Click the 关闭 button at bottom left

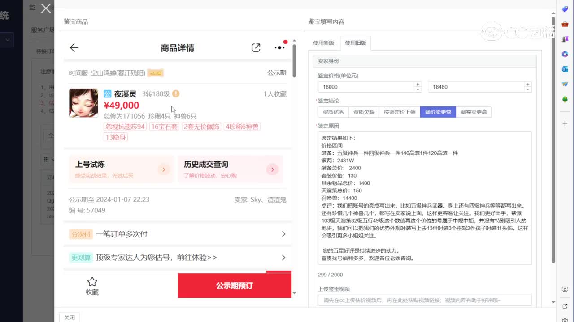click(x=69, y=317)
